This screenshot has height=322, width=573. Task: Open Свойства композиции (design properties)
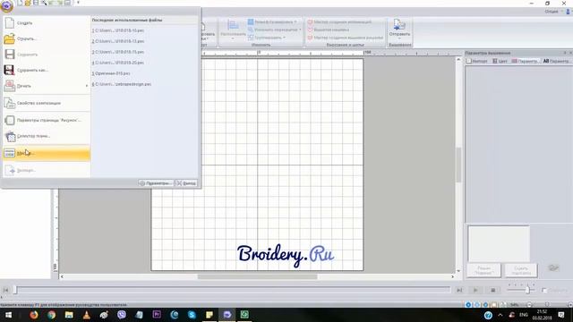tap(47, 104)
